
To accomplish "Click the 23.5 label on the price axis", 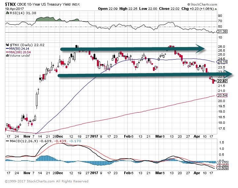I will pyautogui.click(x=221, y=67).
